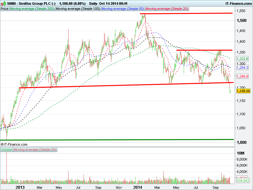Click the green 334,942 volume value tag
253x190 pixels.
point(243,180)
